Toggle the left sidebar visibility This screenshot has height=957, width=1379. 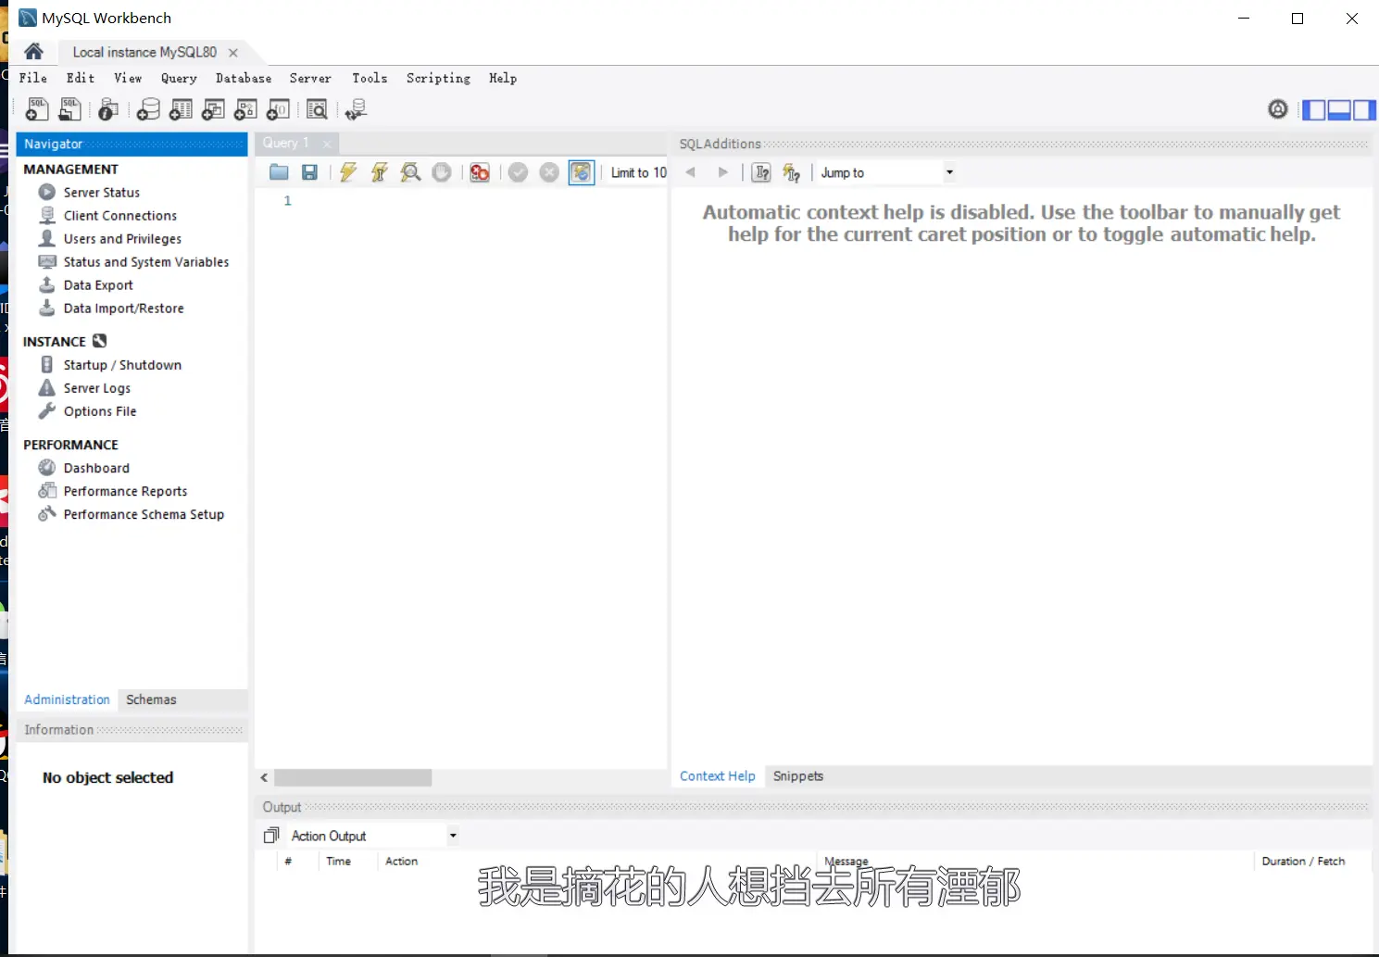pos(1314,109)
